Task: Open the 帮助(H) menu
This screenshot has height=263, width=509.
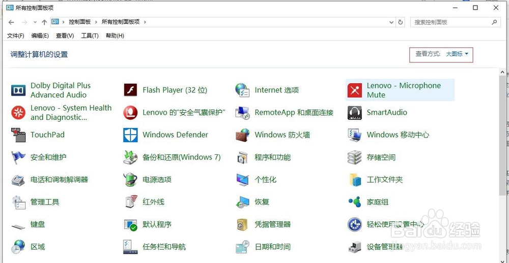Action: click(115, 36)
